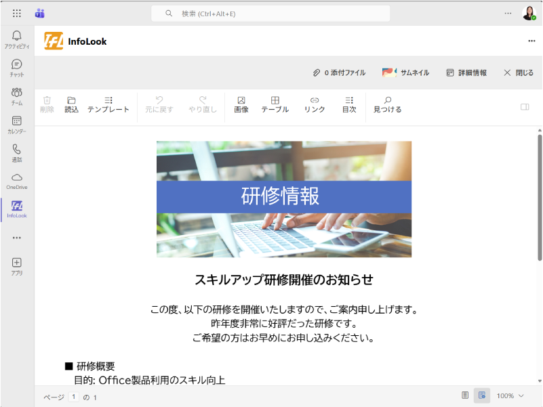Screen dimensions: 543x407
Task: Click 閉じる to close the document
Action: click(x=519, y=72)
